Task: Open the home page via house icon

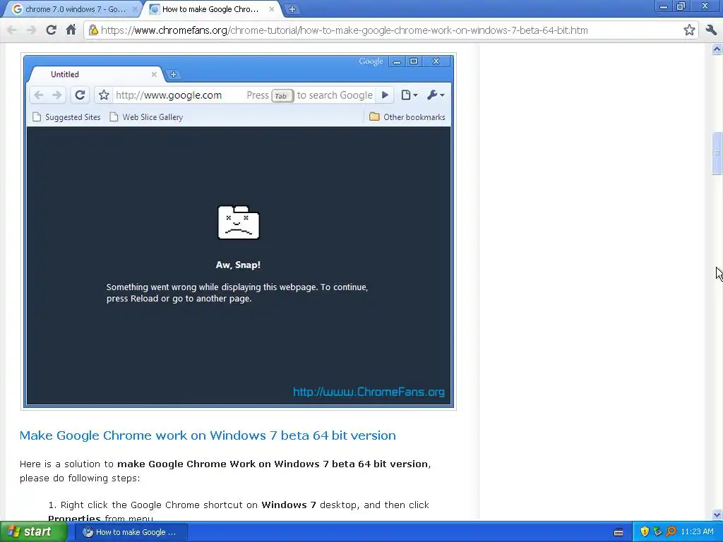Action: point(71,30)
